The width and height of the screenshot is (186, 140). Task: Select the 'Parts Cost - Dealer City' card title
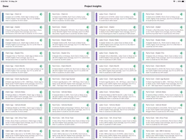(155, 53)
